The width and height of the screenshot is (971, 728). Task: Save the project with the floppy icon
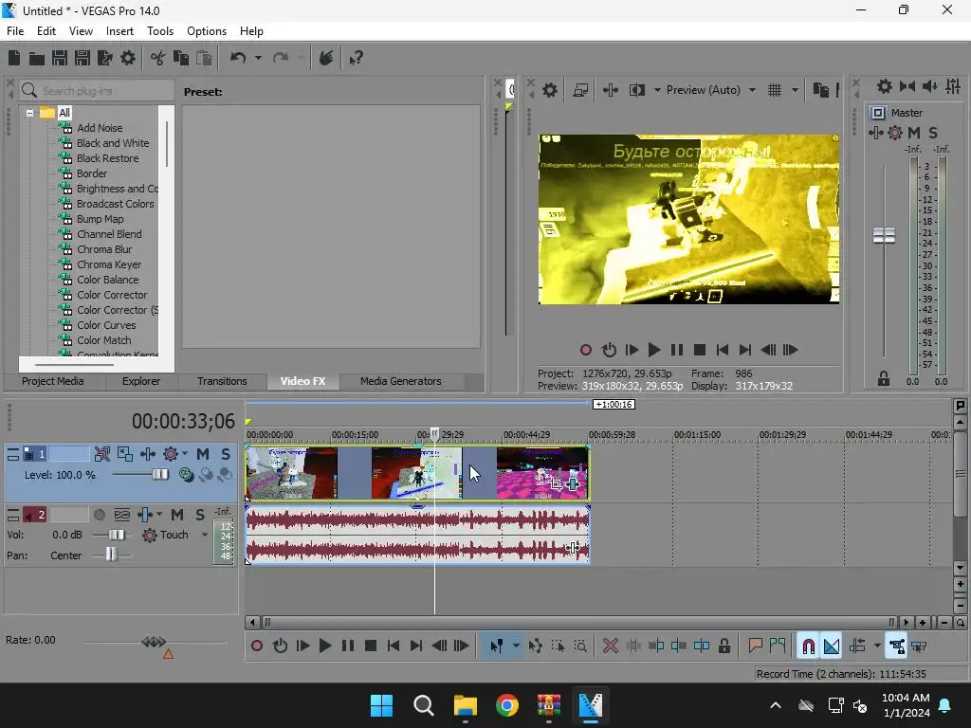[60, 58]
